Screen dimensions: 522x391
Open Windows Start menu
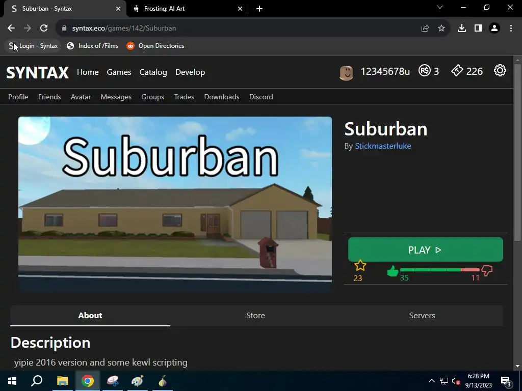[12, 381]
